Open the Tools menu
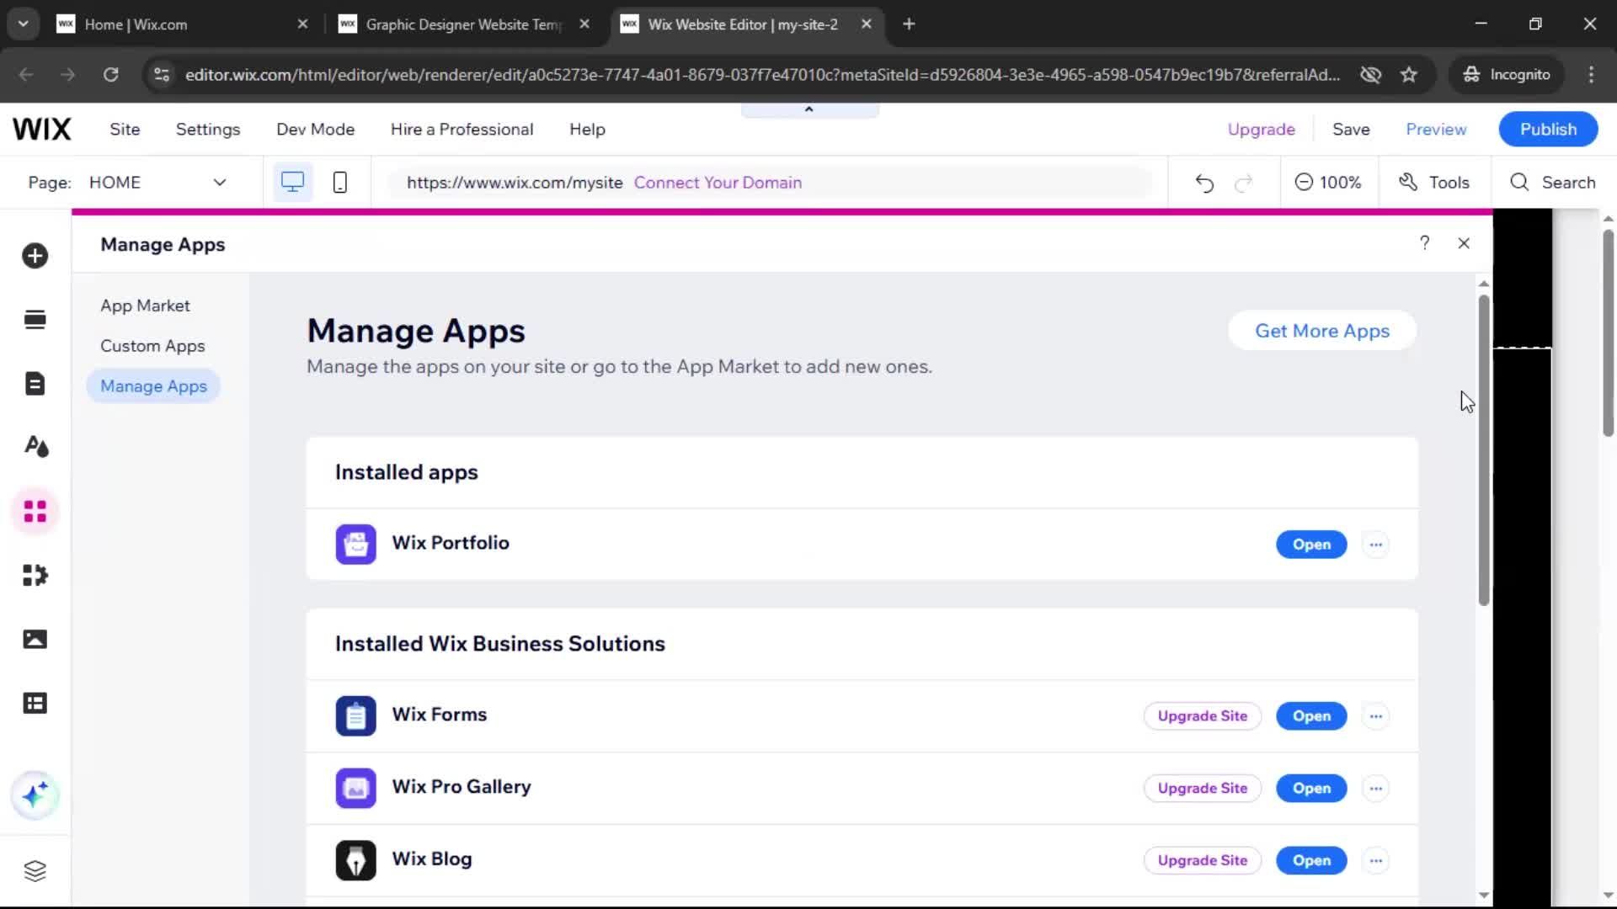Screen dimensions: 1617x909 (1433, 183)
